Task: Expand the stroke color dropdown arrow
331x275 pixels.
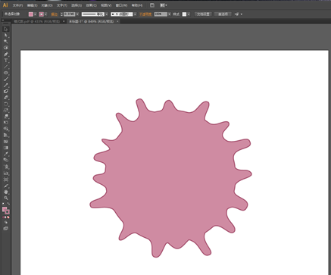Action: tap(45, 14)
